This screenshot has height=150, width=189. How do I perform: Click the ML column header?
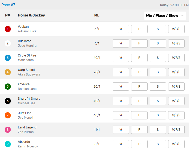point(97,15)
